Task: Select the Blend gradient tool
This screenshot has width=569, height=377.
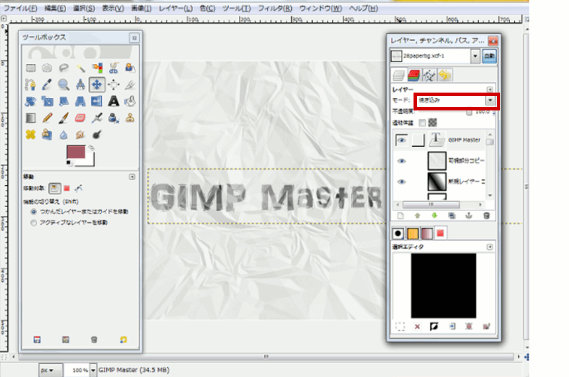Action: [x=31, y=118]
